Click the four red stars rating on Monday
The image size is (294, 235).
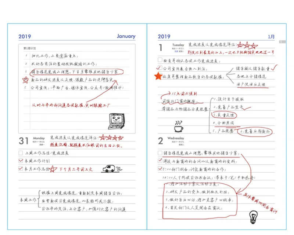point(111,138)
